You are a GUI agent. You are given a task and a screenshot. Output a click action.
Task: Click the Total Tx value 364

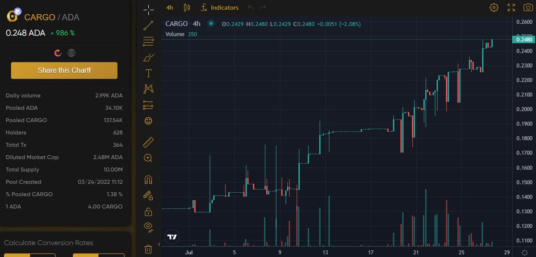[x=118, y=145]
